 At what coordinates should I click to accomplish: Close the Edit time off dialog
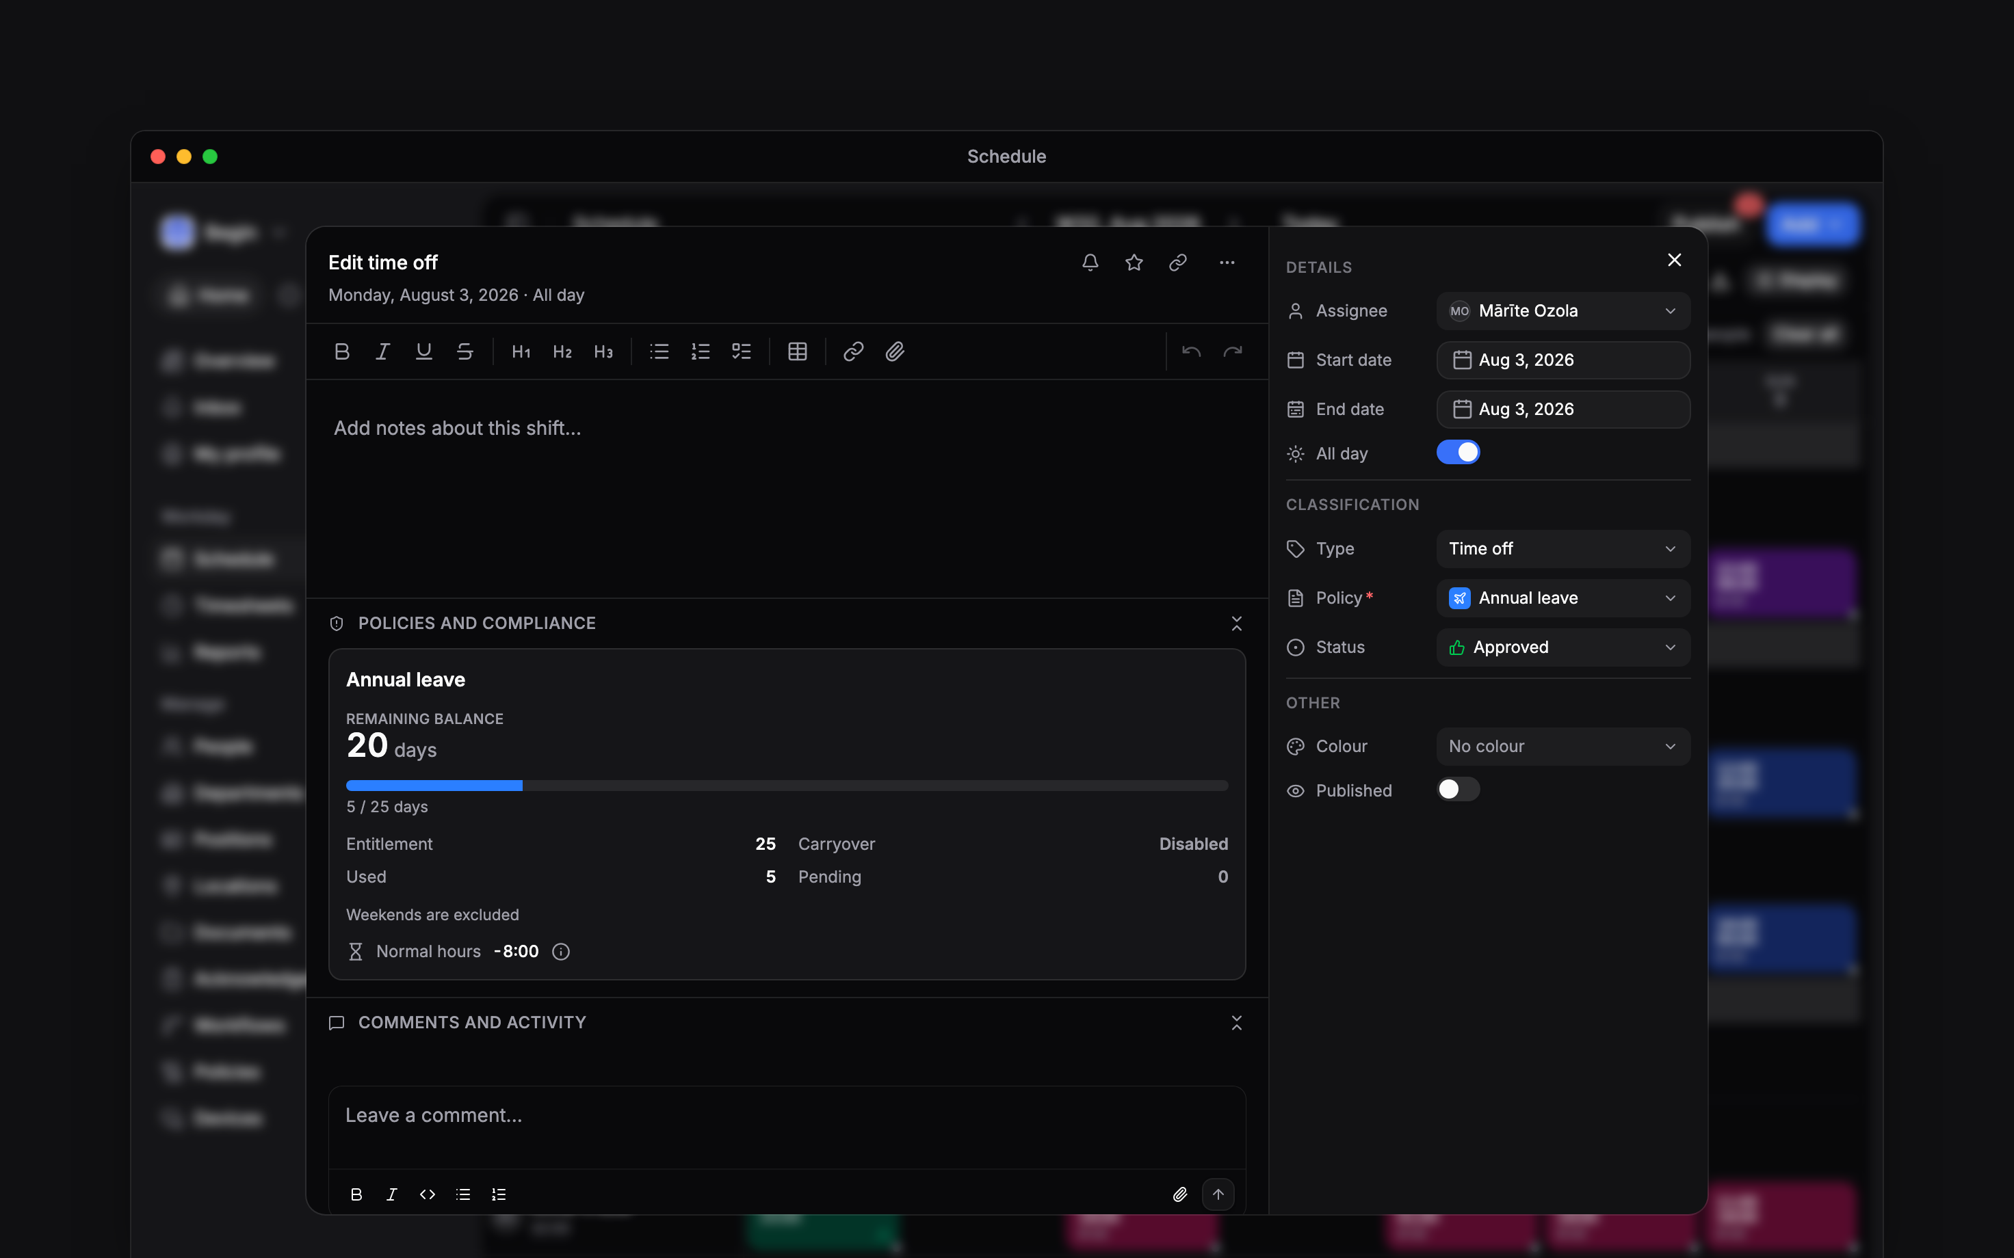1675,260
